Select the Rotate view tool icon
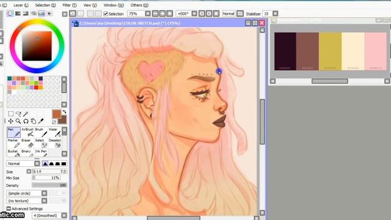 (x=26, y=121)
